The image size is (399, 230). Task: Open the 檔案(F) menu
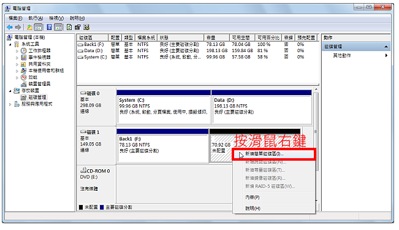tap(15, 18)
